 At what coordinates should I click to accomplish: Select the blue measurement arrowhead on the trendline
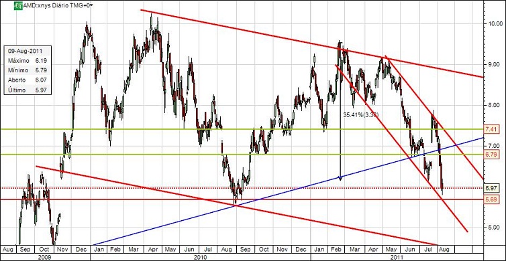click(340, 177)
